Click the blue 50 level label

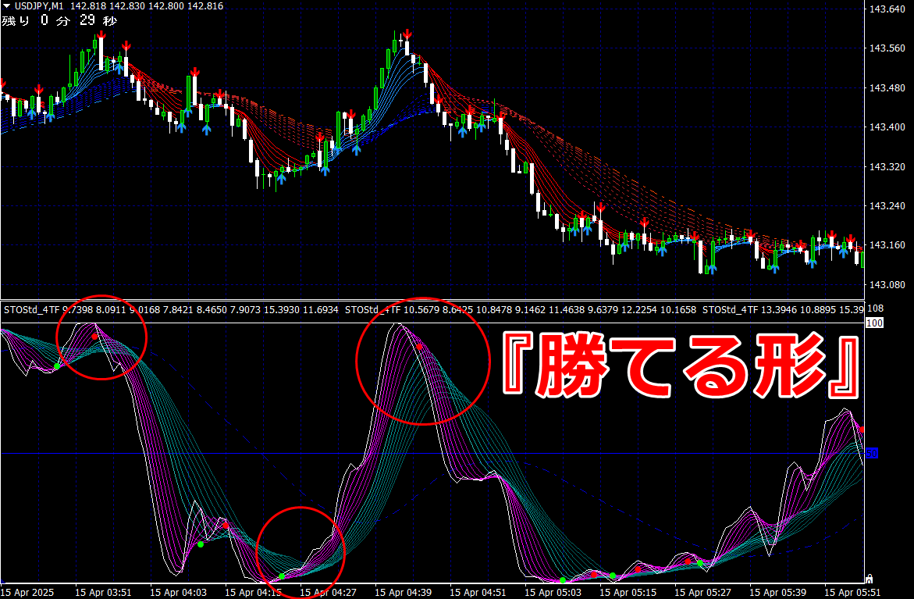(x=871, y=453)
